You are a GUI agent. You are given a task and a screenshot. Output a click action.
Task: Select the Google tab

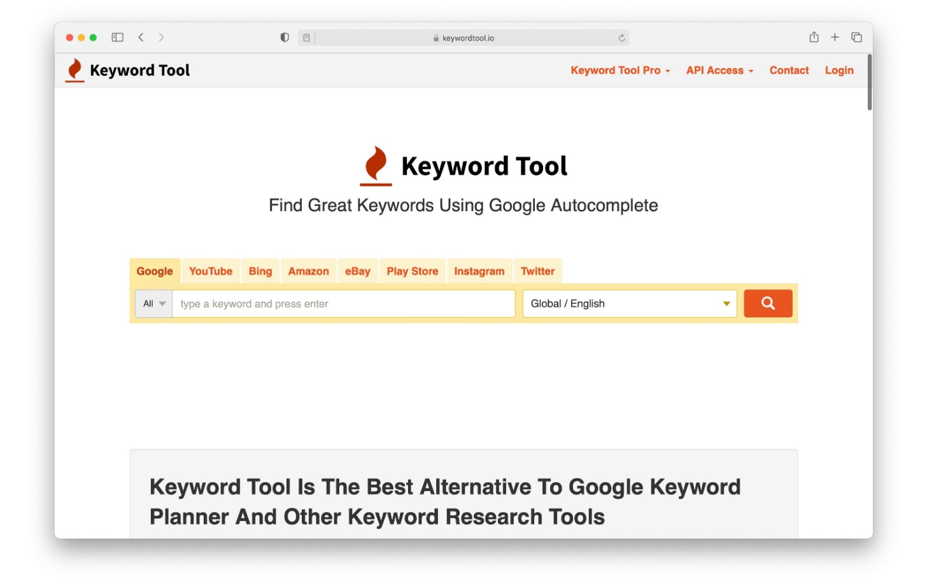coord(155,271)
